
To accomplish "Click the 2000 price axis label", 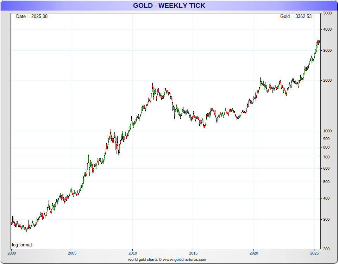I will 327,80.
